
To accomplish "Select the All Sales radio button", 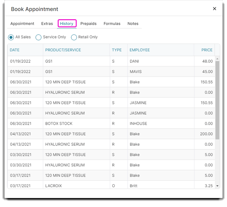I will [11, 37].
